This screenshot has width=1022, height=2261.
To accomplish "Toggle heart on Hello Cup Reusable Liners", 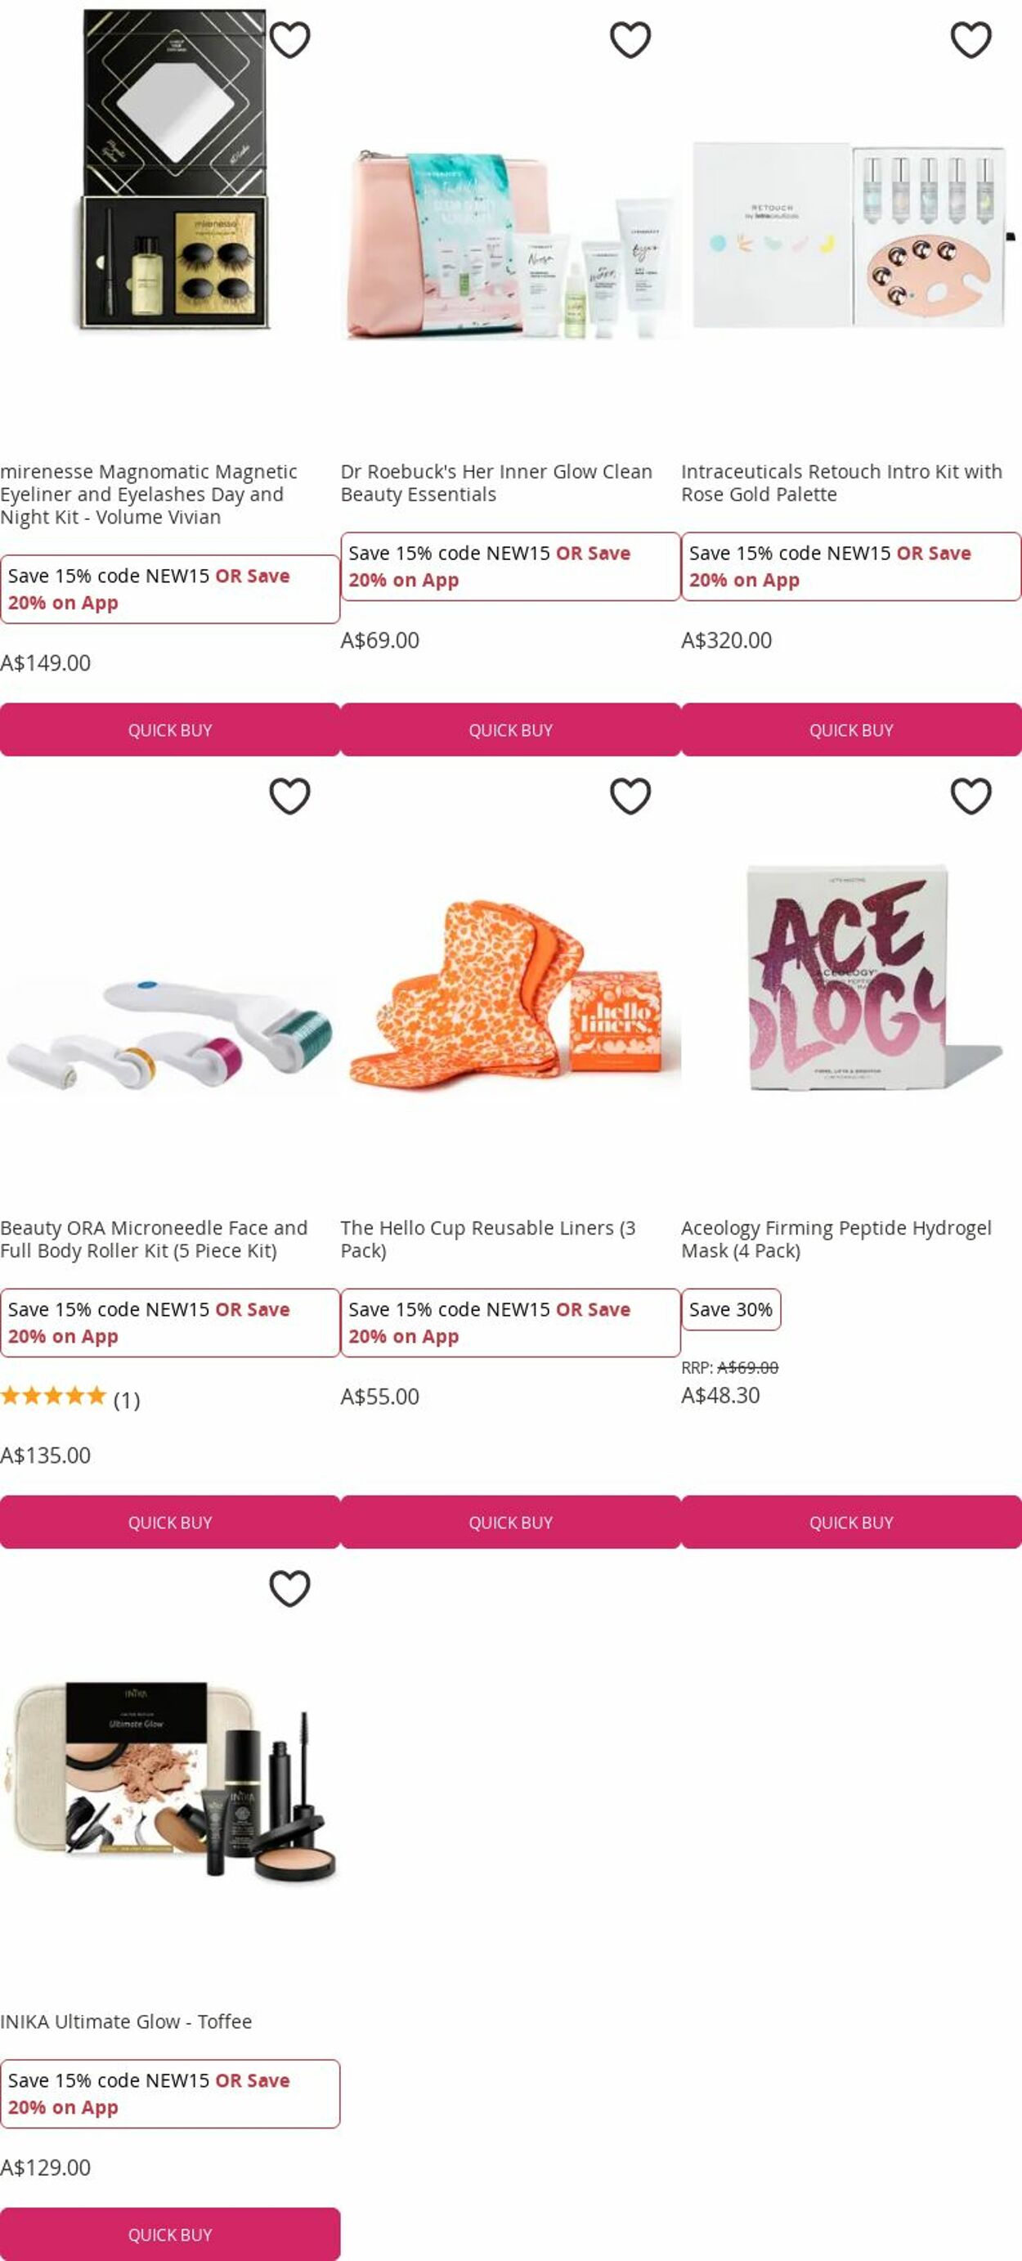I will pyautogui.click(x=630, y=796).
